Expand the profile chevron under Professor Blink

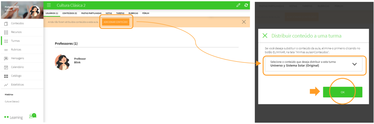click(x=6, y=14)
